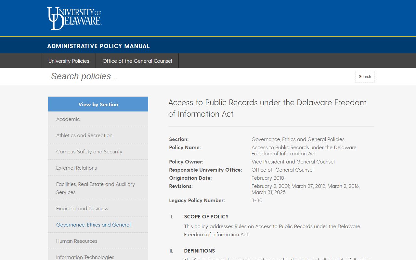This screenshot has width=416, height=260.
Task: Select the View by Section header
Action: [98, 104]
